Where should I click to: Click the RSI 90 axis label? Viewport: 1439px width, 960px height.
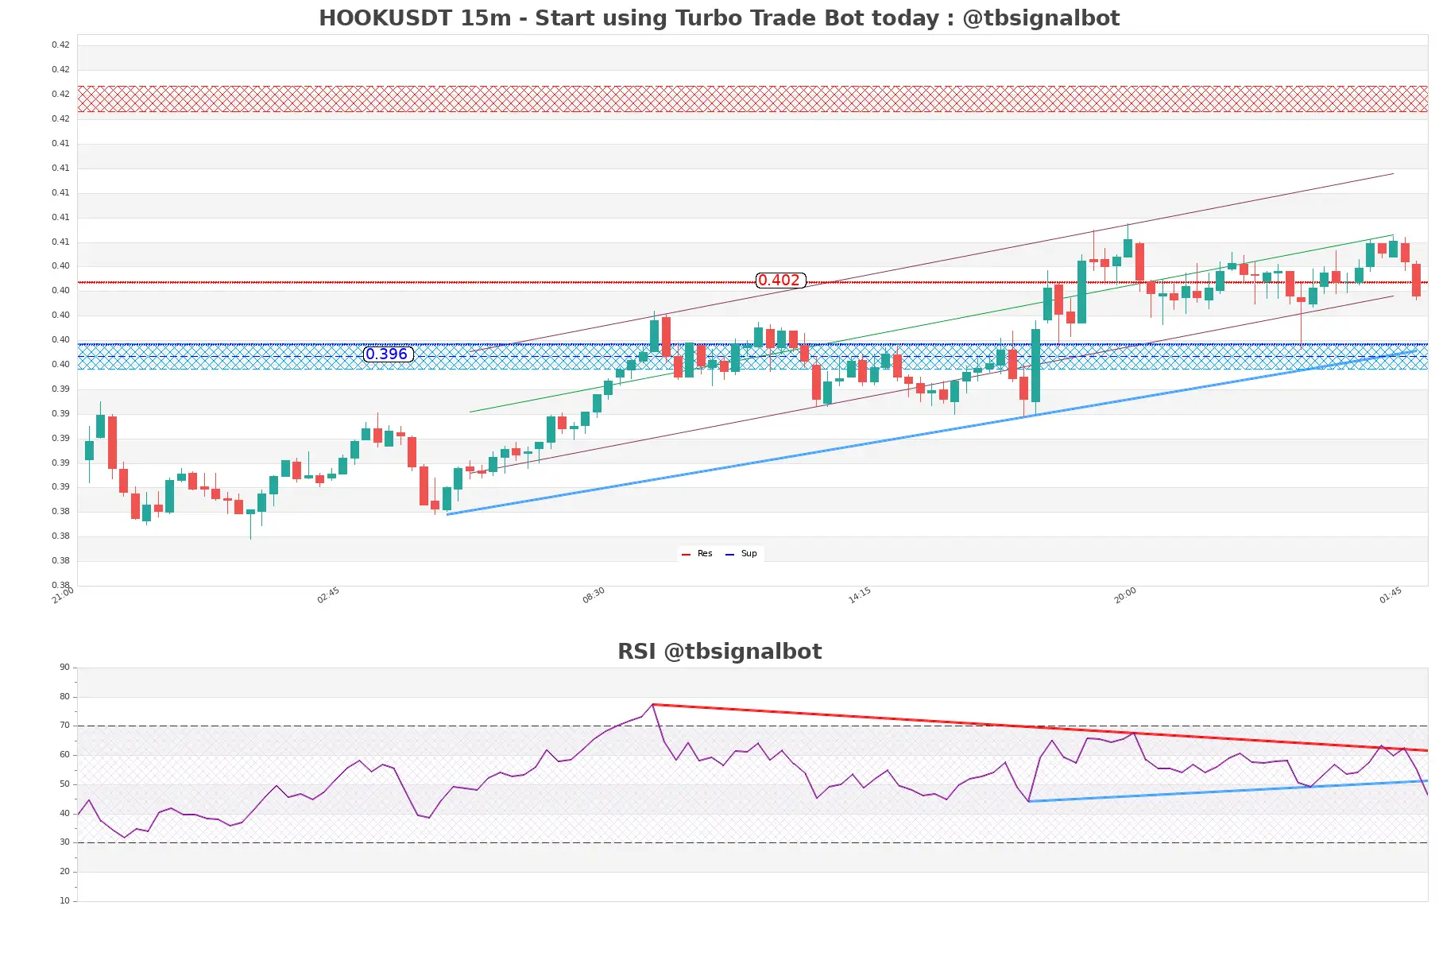[x=64, y=668]
